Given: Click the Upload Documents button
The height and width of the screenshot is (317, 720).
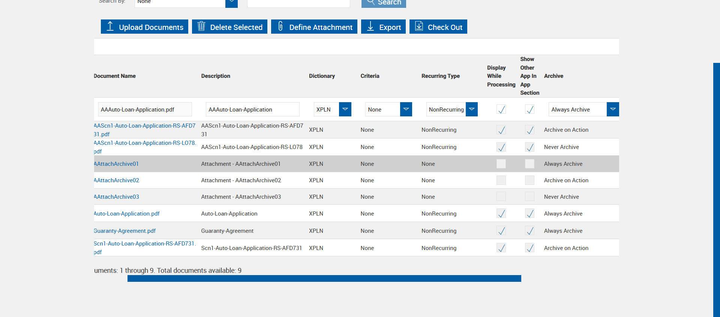Looking at the screenshot, I should tap(144, 27).
